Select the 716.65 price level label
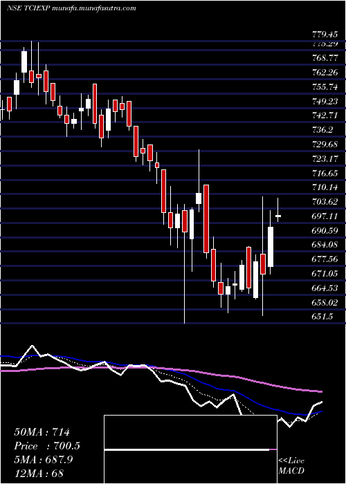This screenshot has width=346, height=484. point(325,173)
